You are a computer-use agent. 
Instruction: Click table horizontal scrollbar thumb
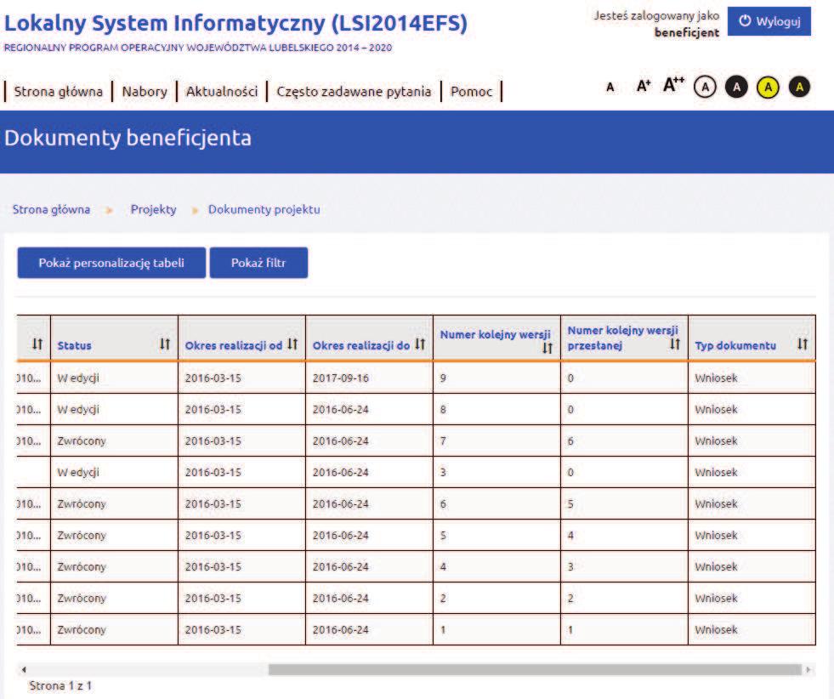coord(535,669)
